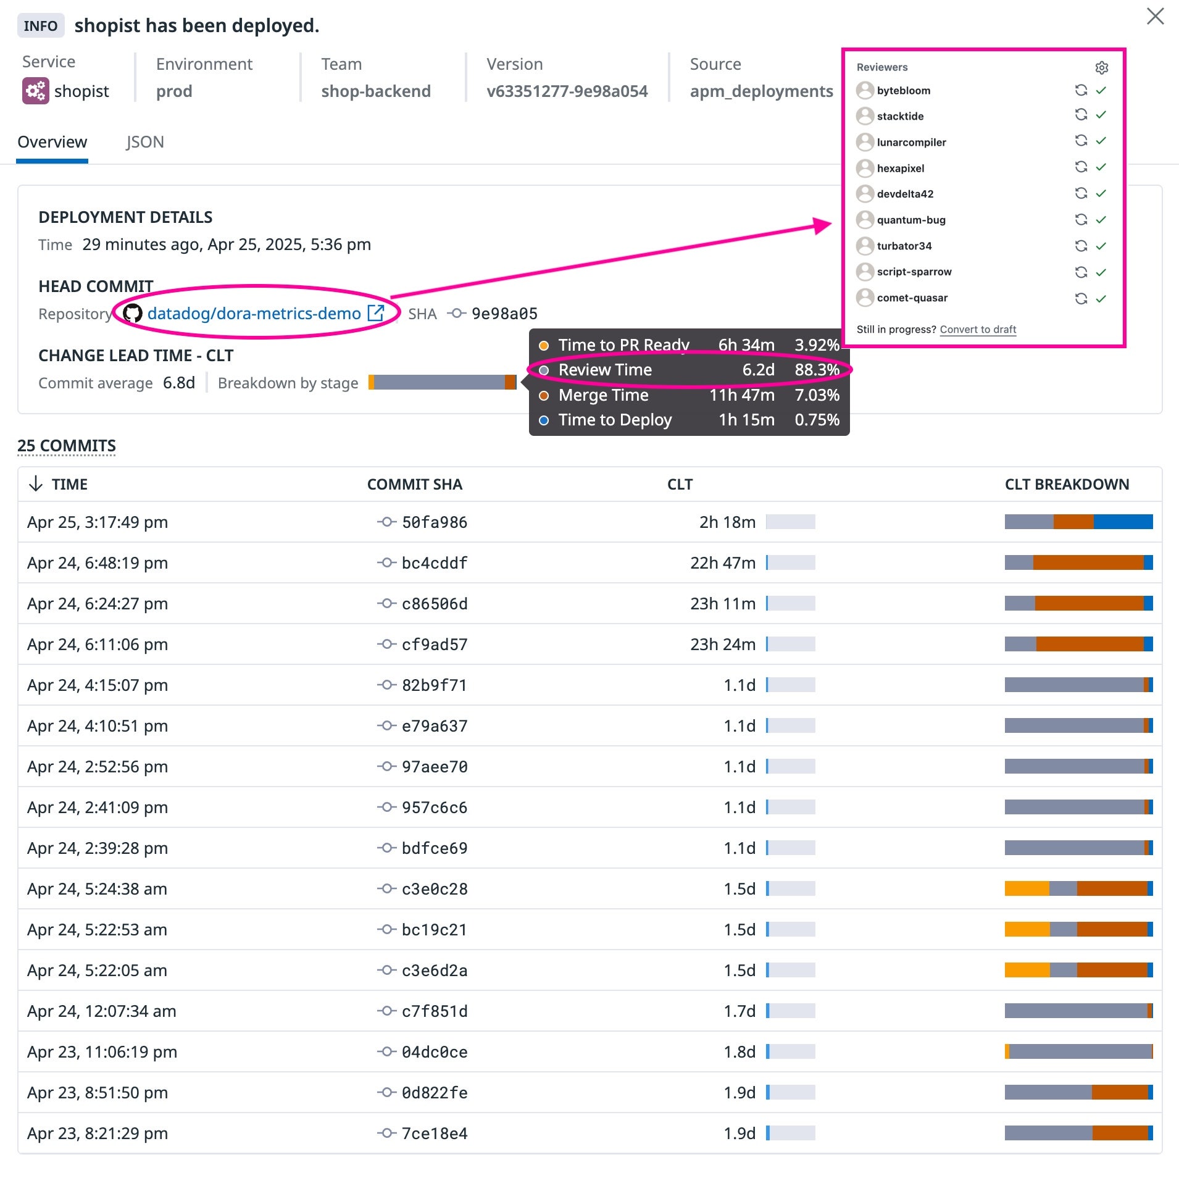This screenshot has height=1178, width=1179.
Task: Toggle hexapixel's approval checkmark
Action: point(1100,168)
